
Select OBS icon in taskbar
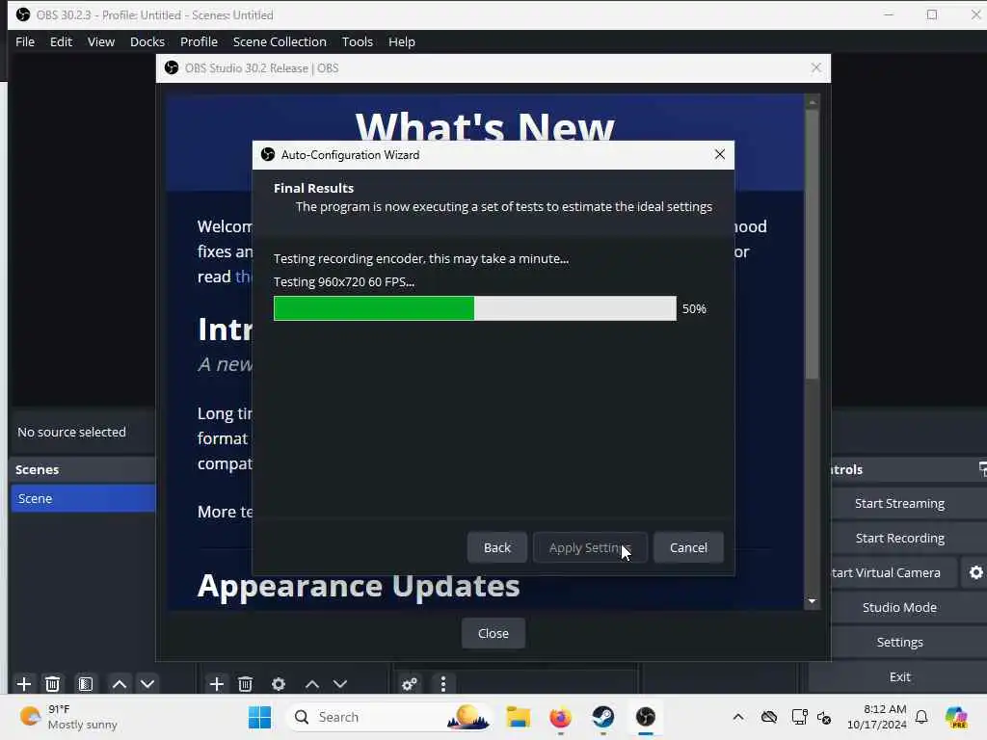point(645,717)
